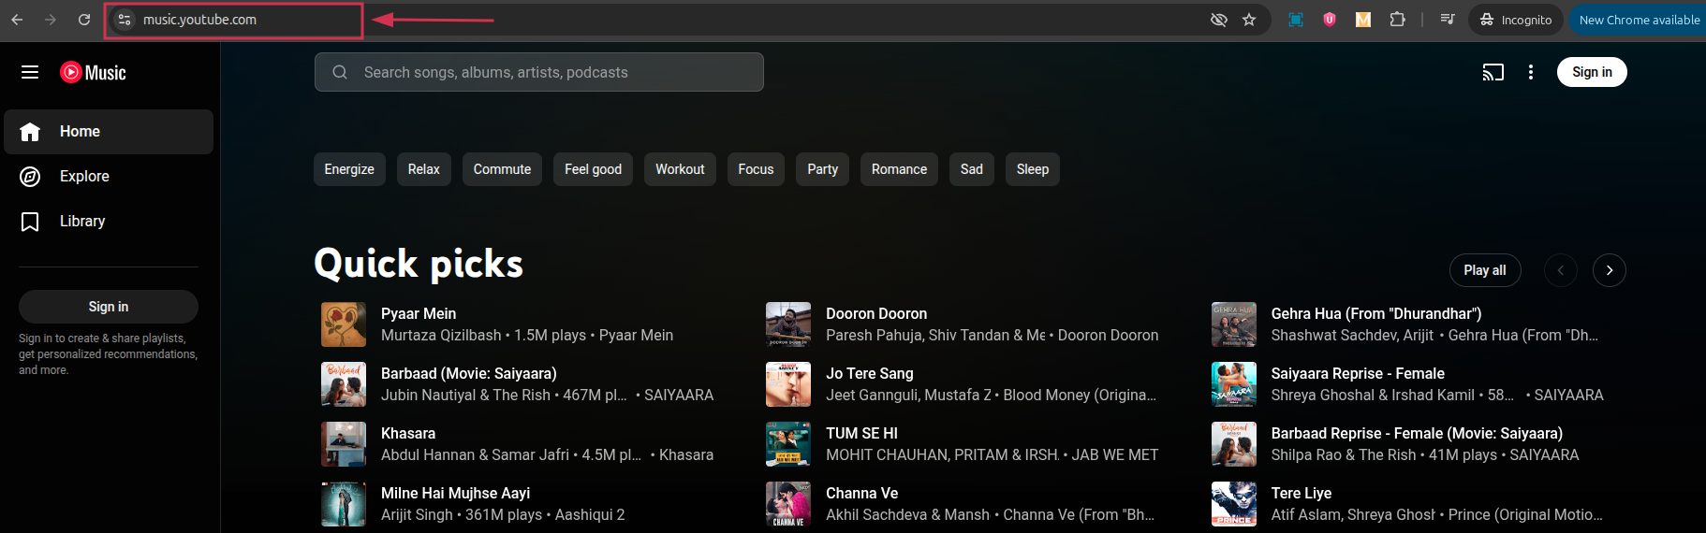Open the red shield extension icon
The width and height of the screenshot is (1706, 533).
coord(1330,20)
